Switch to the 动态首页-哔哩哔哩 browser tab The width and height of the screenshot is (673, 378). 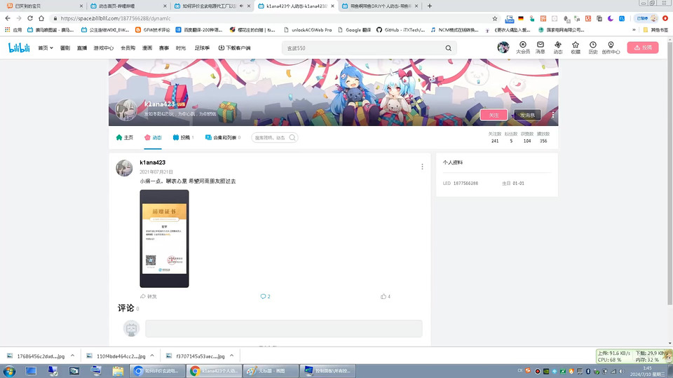point(128,6)
